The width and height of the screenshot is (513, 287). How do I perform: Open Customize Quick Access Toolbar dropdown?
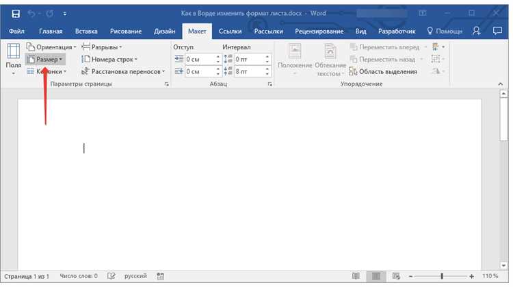click(x=65, y=14)
